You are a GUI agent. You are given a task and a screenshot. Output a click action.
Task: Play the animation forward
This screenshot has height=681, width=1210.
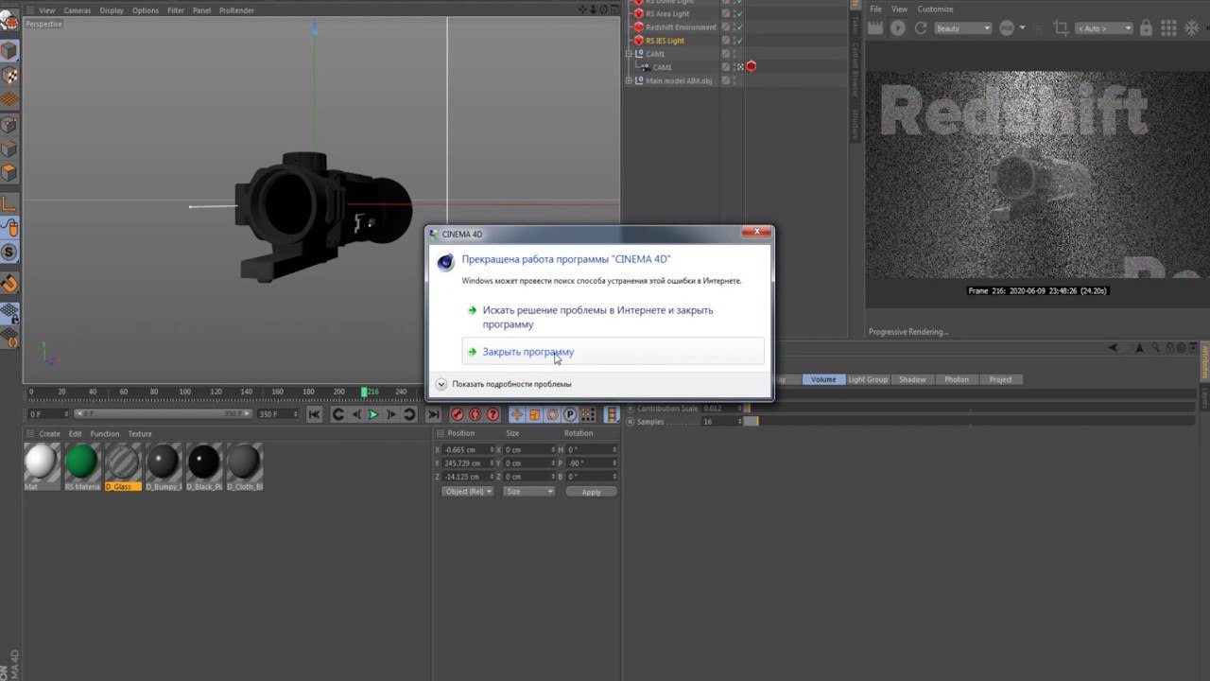373,414
